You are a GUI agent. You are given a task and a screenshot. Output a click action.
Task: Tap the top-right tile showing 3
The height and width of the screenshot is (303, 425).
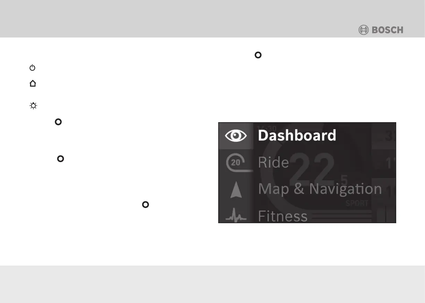click(x=384, y=136)
